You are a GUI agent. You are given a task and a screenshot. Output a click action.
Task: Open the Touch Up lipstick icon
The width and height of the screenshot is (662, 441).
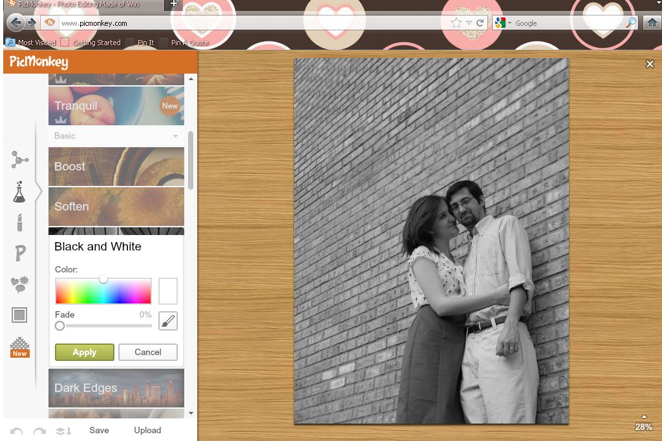(19, 222)
